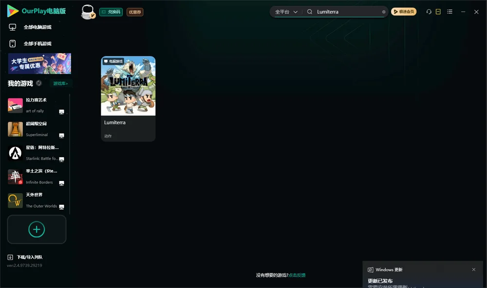The image size is (487, 288).
Task: Click the PC icon beside The Outer Worlds
Action: tap(61, 207)
